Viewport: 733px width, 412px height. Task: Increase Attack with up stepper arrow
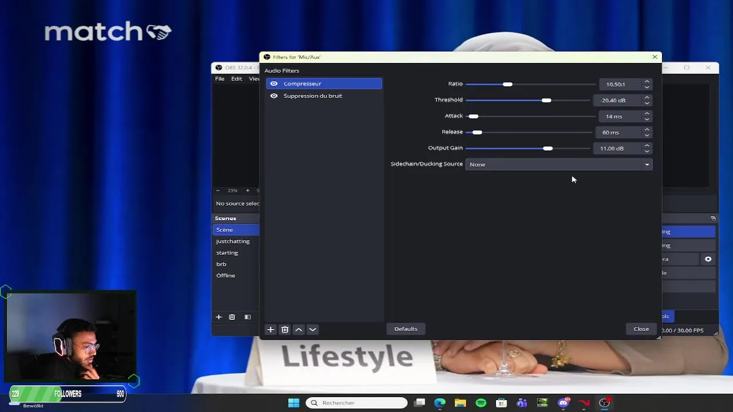point(647,114)
